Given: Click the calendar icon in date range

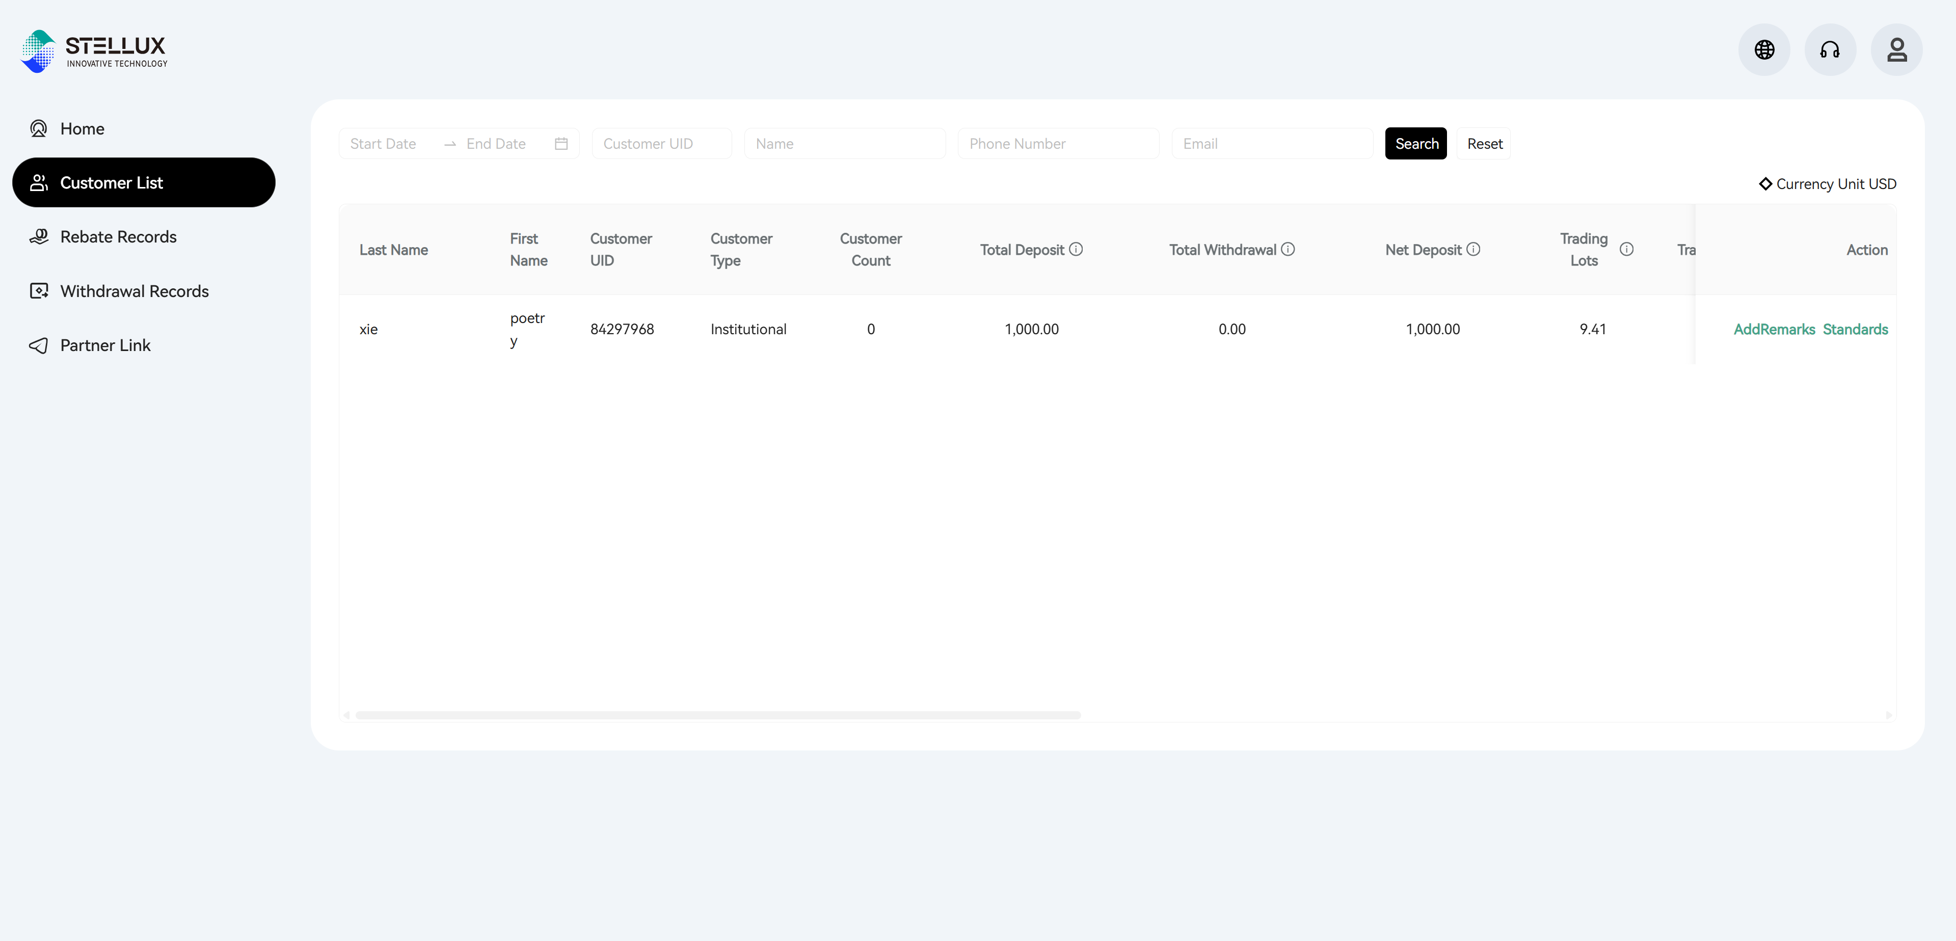Looking at the screenshot, I should click(561, 144).
